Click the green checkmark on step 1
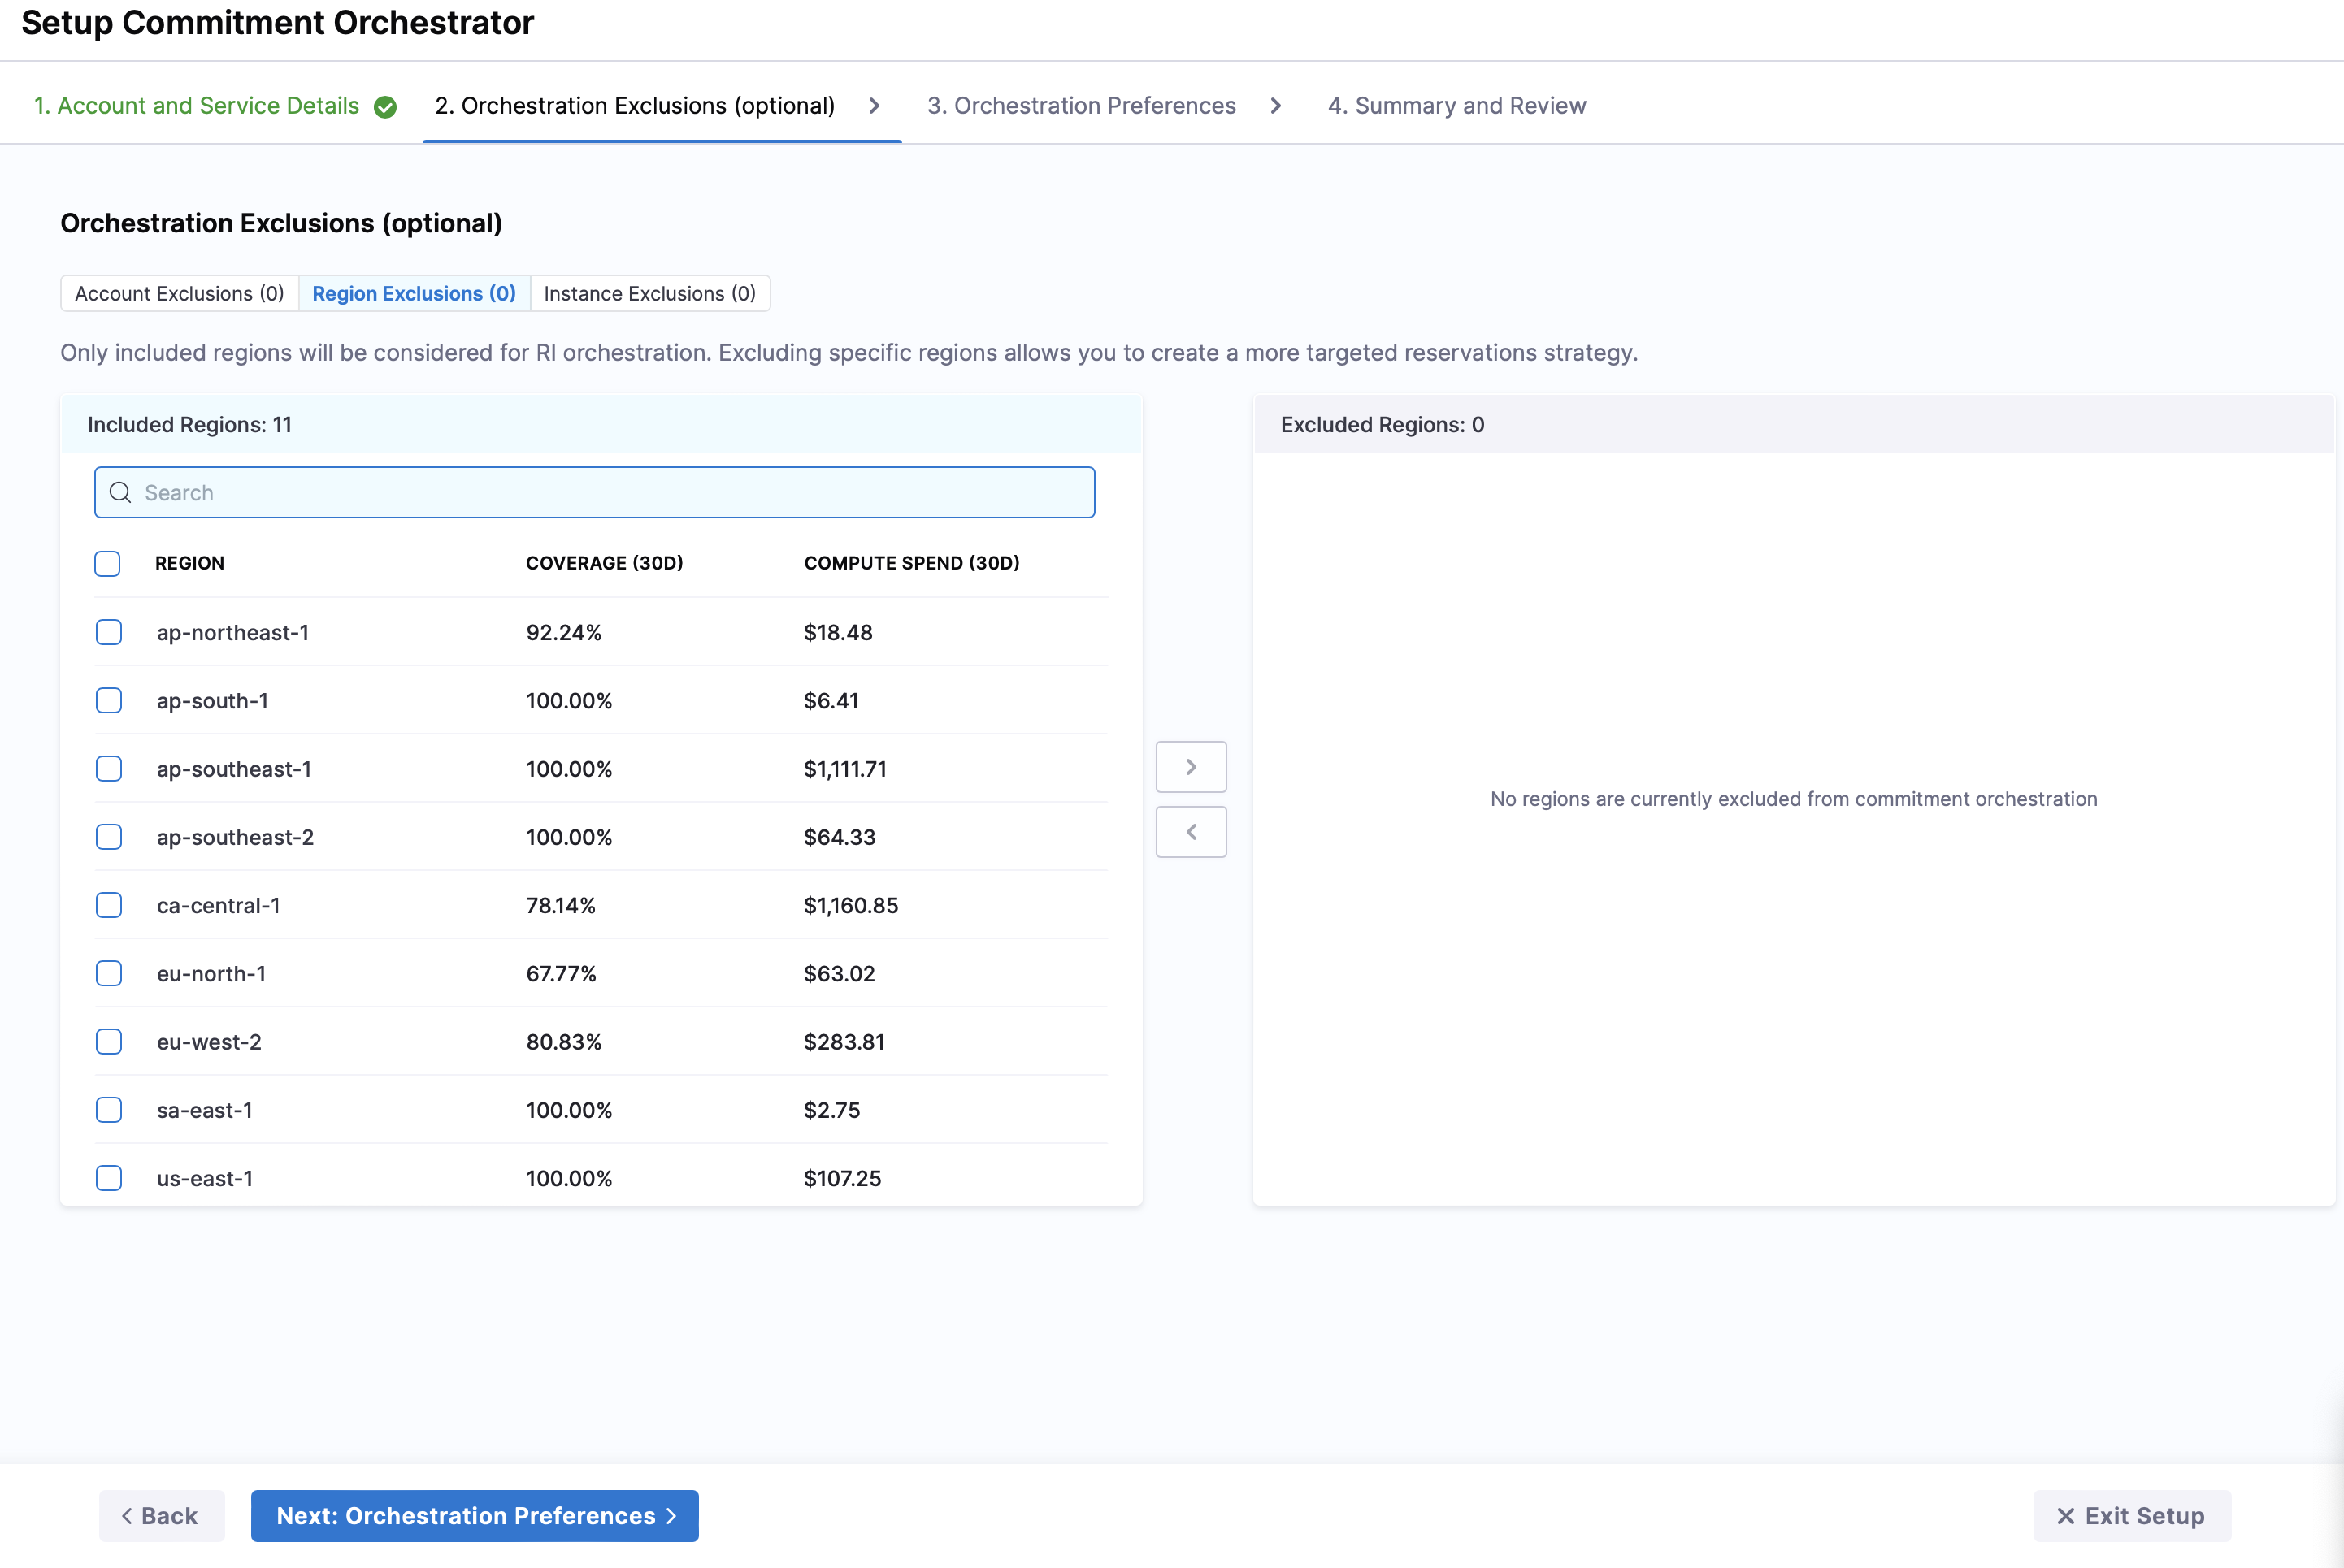This screenshot has width=2344, height=1568. point(385,107)
